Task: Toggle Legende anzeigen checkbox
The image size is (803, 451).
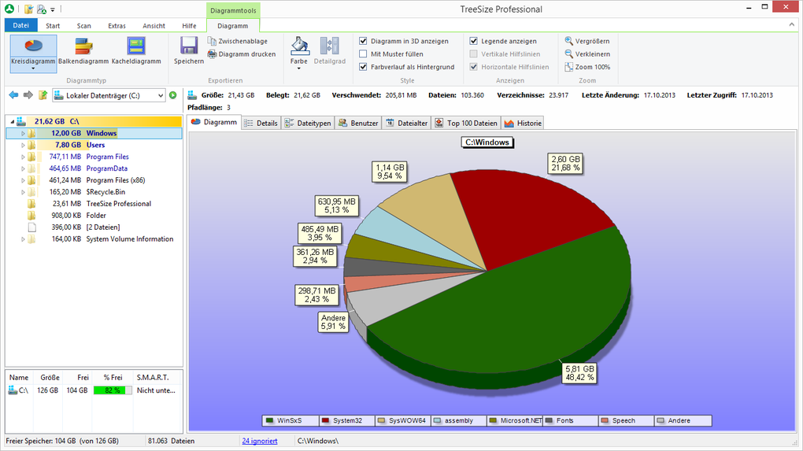Action: click(474, 41)
